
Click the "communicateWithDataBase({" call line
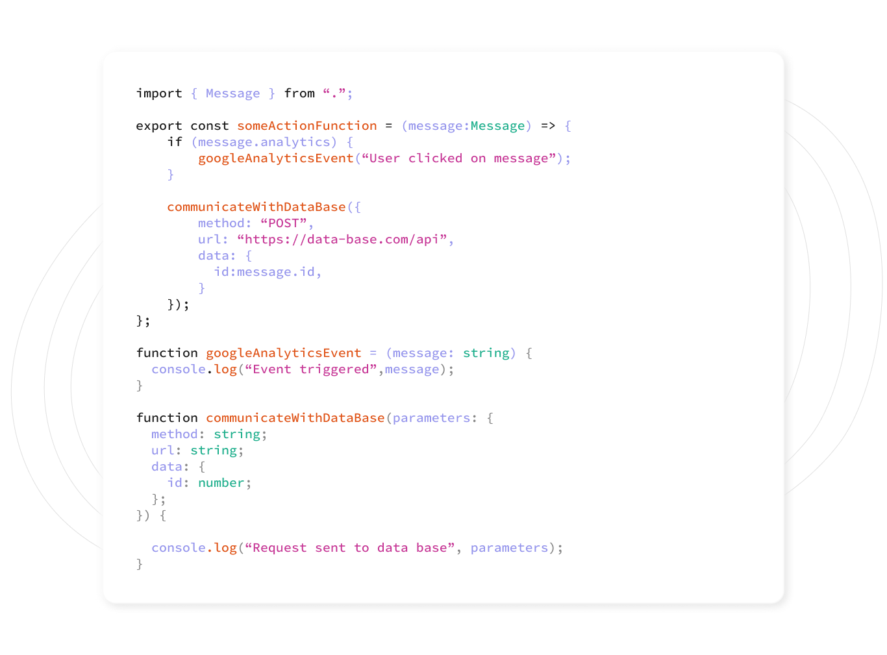264,207
